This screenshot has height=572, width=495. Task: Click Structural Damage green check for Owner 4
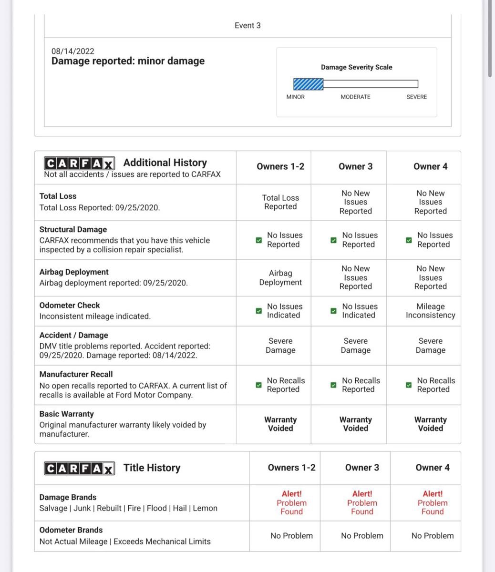click(409, 240)
